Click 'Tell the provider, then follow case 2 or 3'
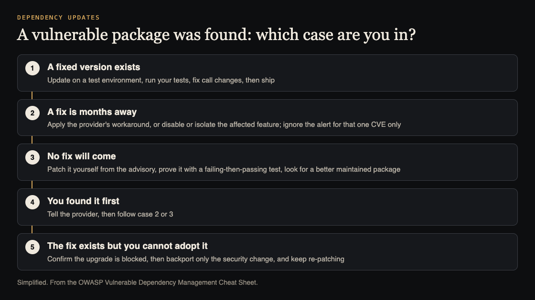 click(x=110, y=214)
